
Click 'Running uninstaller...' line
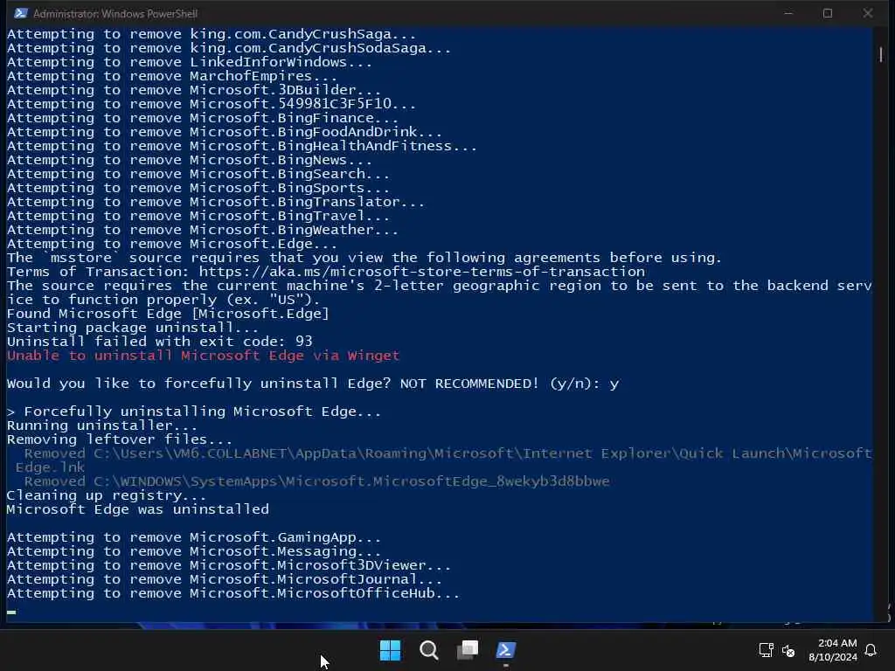[102, 425]
